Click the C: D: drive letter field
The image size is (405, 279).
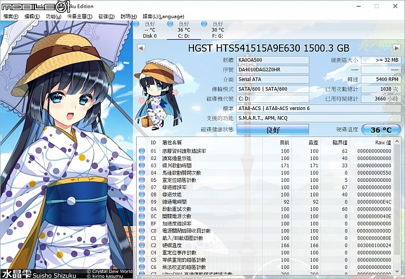coord(273,99)
